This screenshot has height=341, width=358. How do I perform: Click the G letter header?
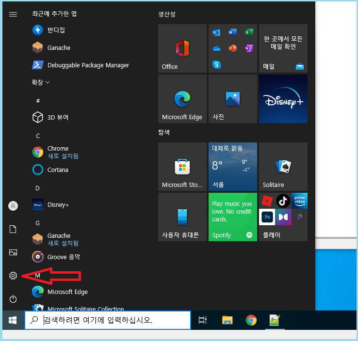(38, 223)
